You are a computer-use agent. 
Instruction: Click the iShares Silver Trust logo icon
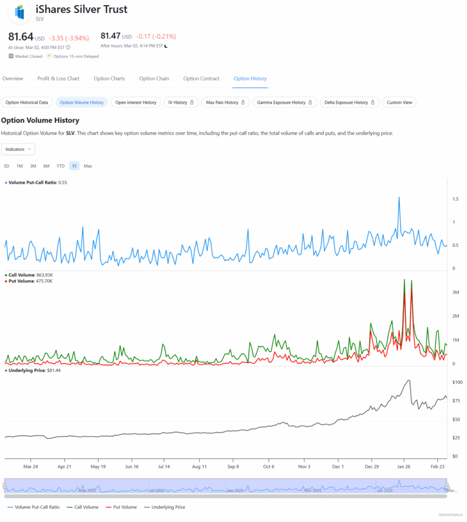[20, 13]
